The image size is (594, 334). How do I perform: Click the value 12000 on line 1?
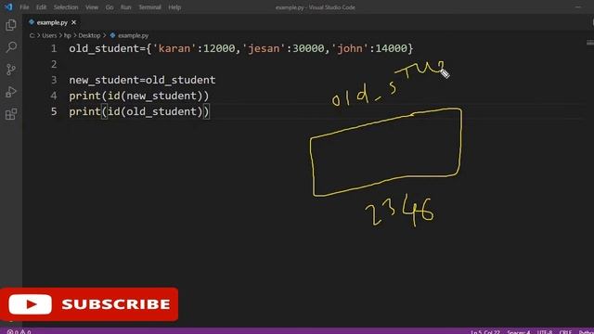(x=219, y=48)
